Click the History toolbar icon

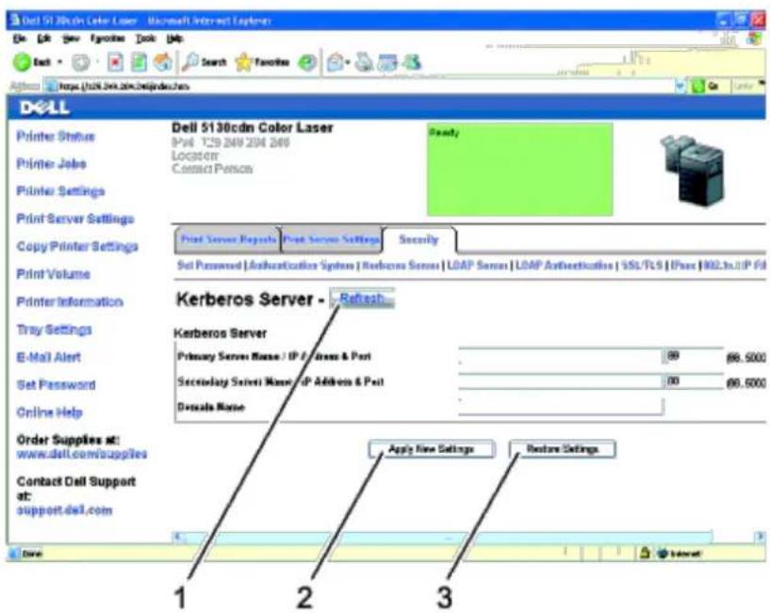(307, 62)
